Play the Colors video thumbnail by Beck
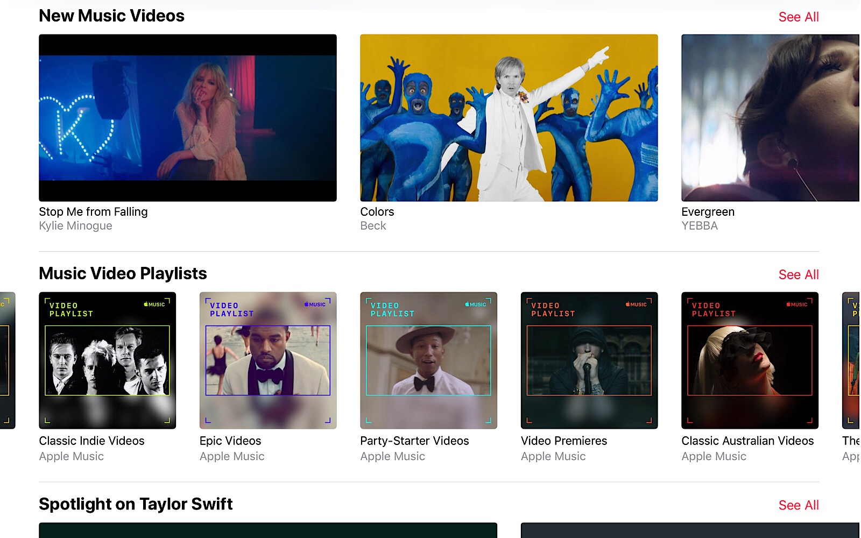The width and height of the screenshot is (861, 538). (x=509, y=118)
